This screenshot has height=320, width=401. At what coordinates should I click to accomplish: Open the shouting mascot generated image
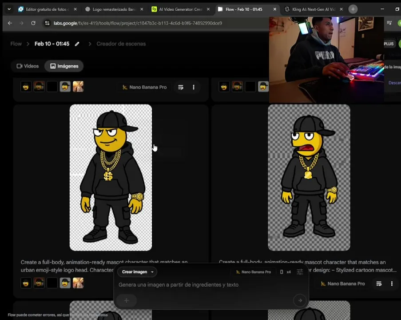(309, 177)
